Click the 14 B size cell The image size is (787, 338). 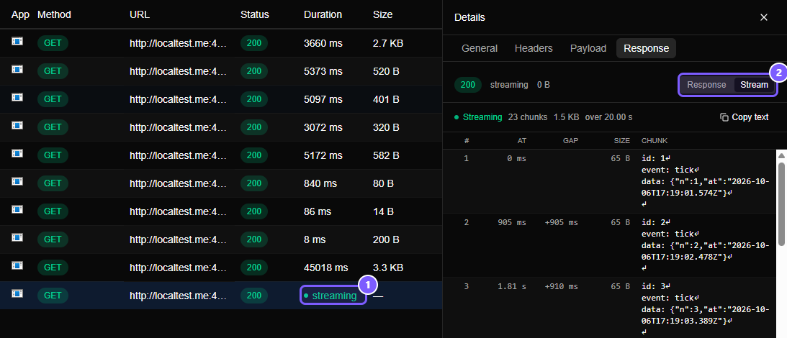point(384,211)
